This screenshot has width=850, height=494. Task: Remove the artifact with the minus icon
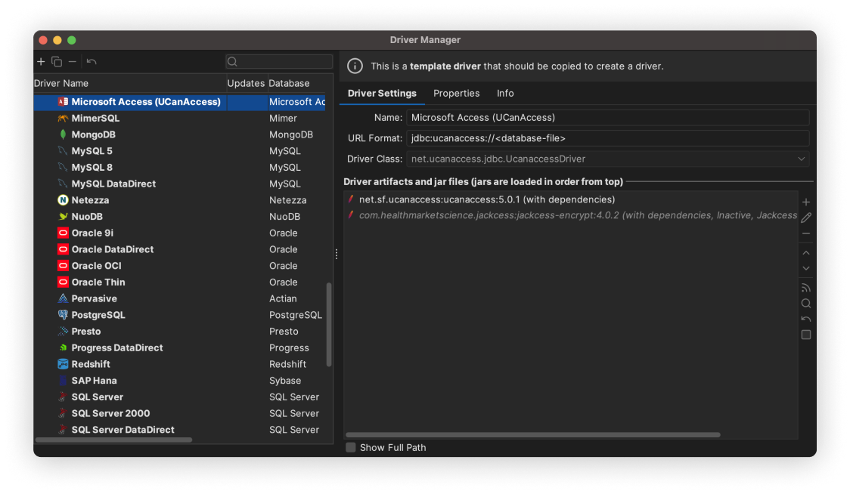coord(806,233)
